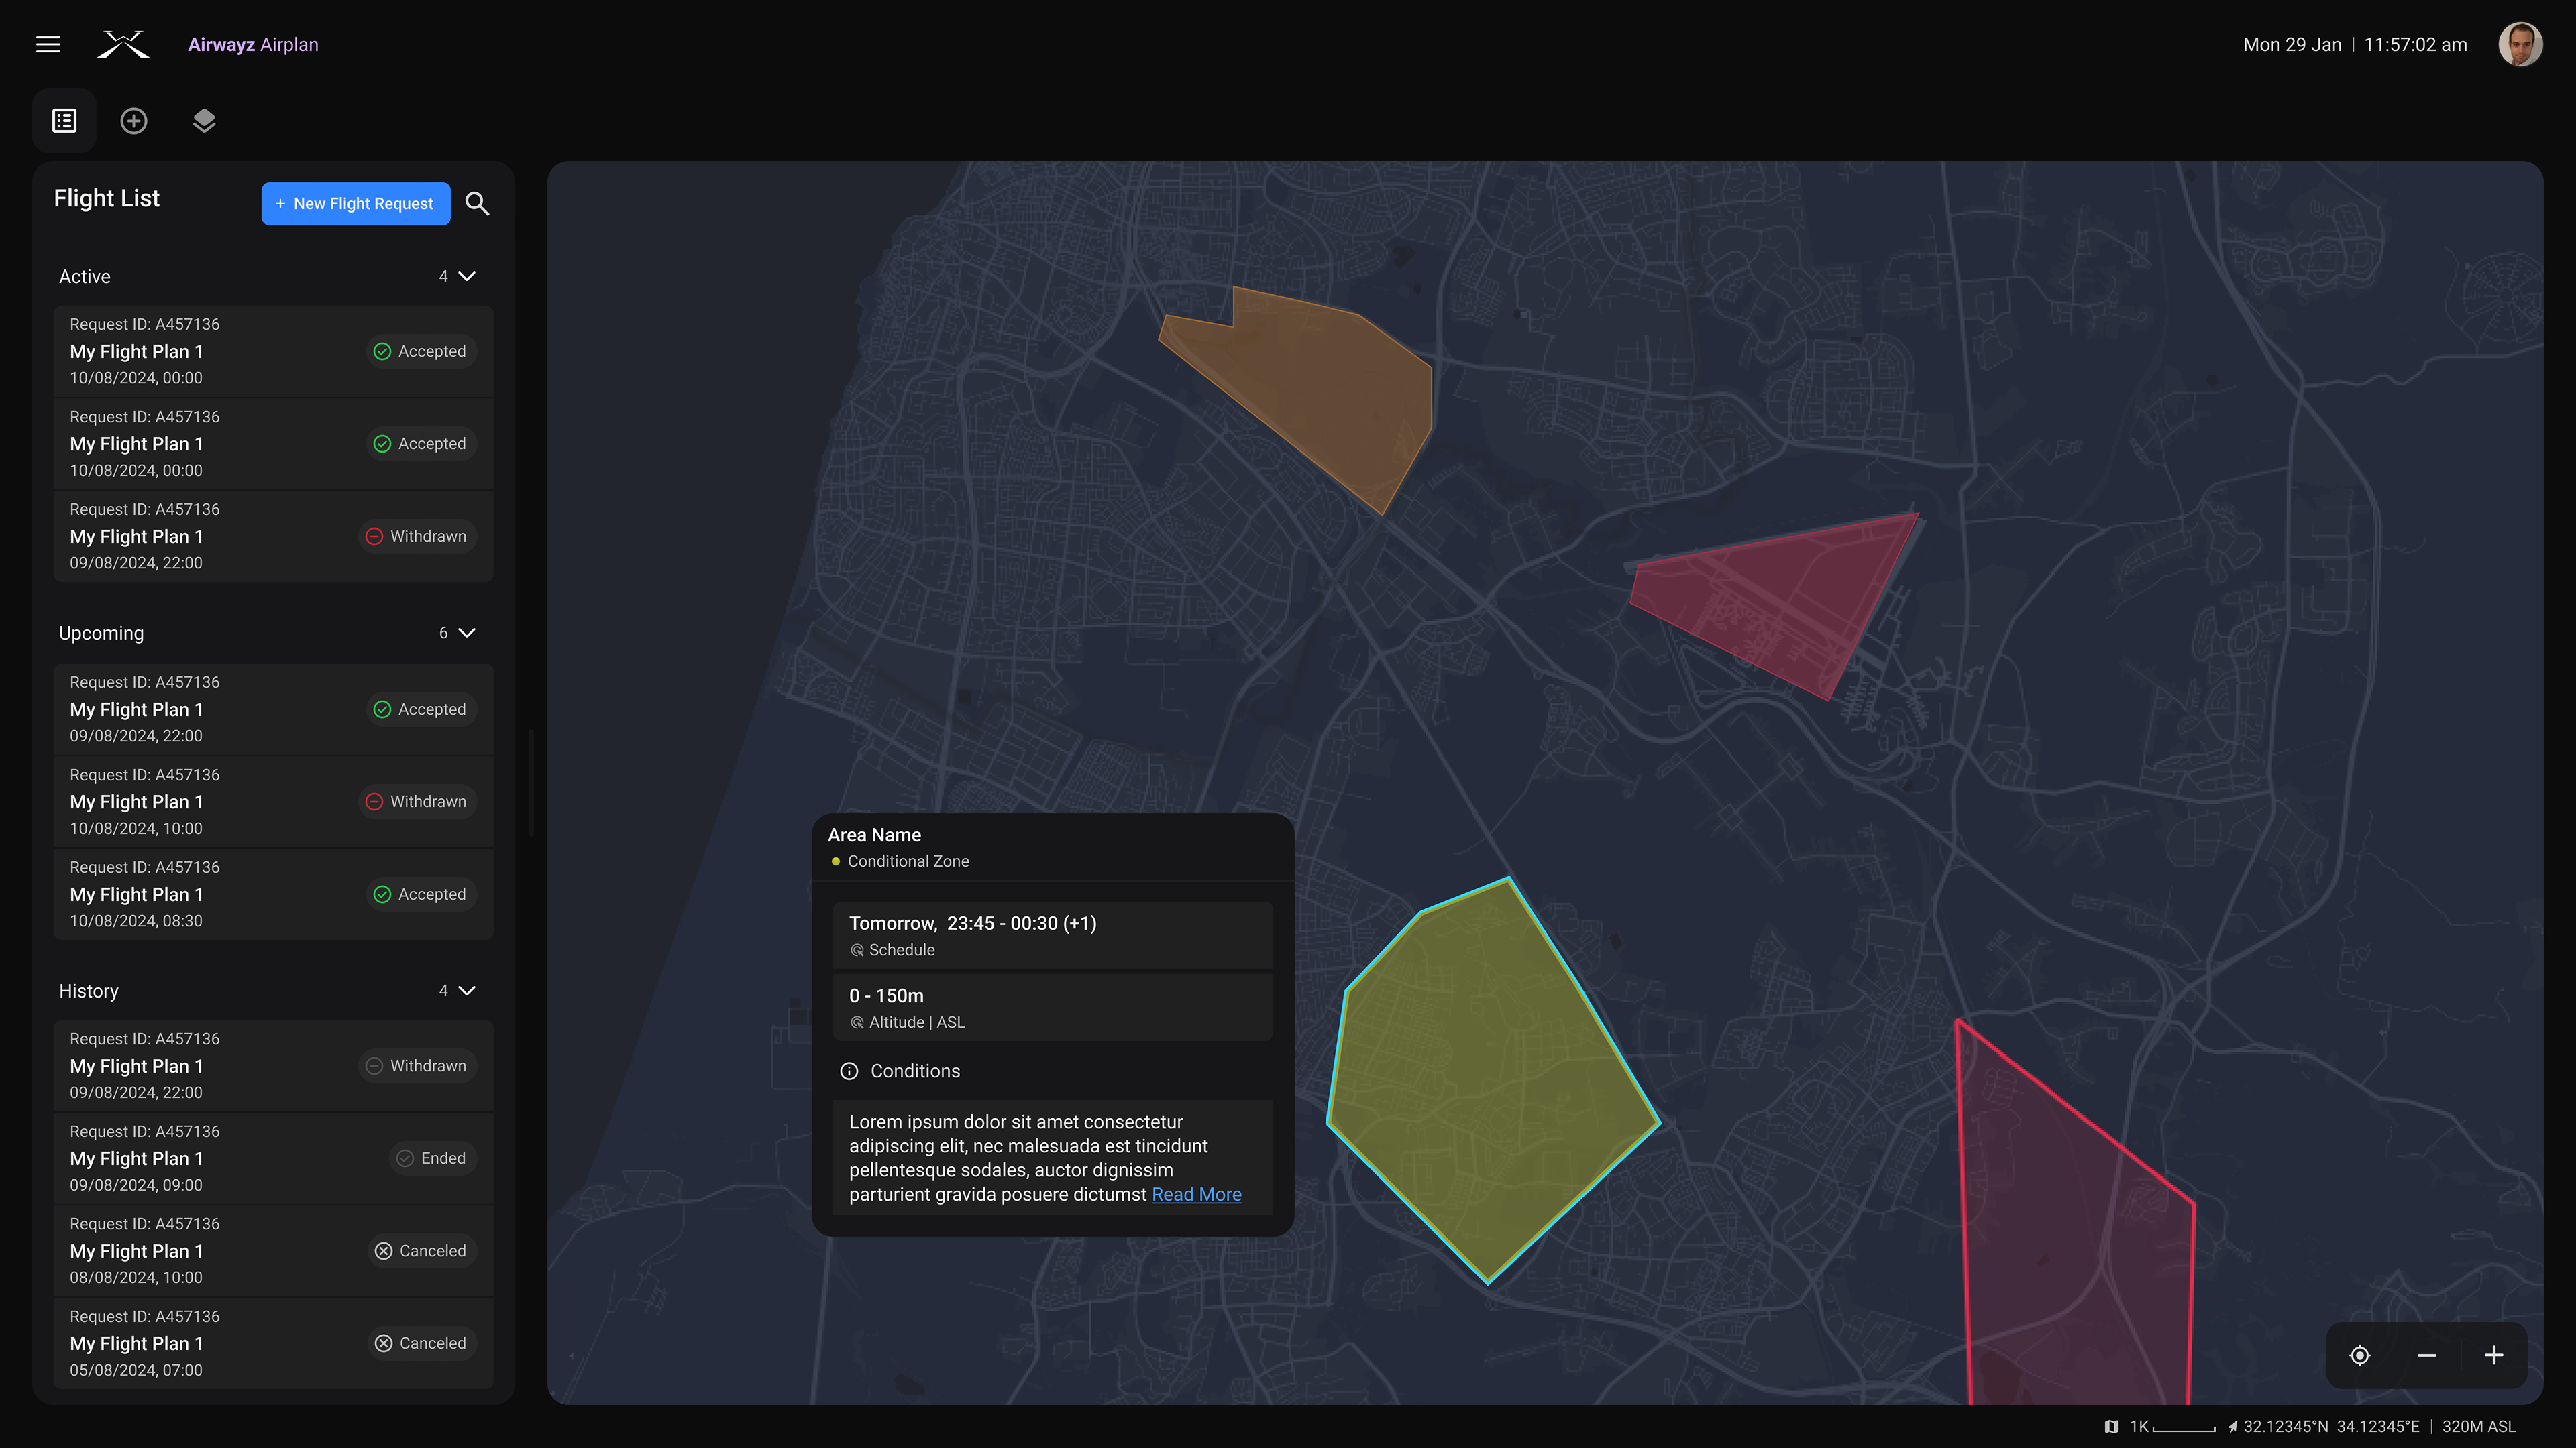Click the Conditions info icon
The width and height of the screenshot is (2576, 1448).
[x=849, y=1071]
